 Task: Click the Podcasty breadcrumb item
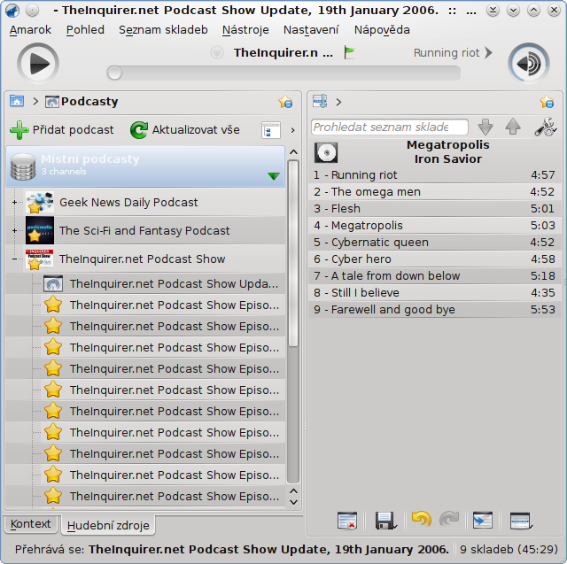82,102
